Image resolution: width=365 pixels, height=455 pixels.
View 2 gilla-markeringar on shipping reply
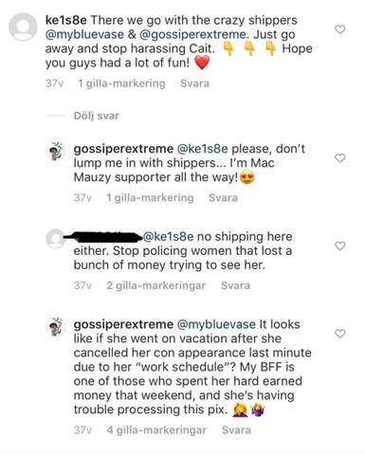click(x=156, y=285)
